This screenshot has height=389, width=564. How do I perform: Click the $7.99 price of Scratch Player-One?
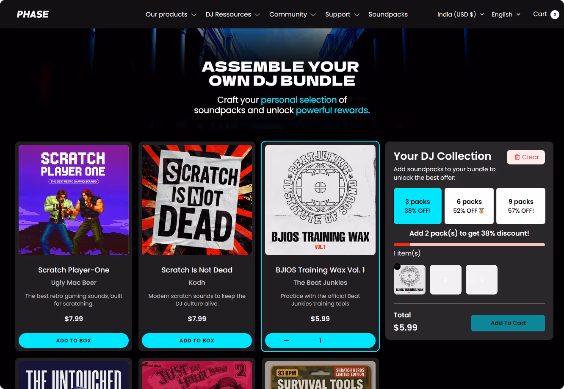click(x=74, y=319)
